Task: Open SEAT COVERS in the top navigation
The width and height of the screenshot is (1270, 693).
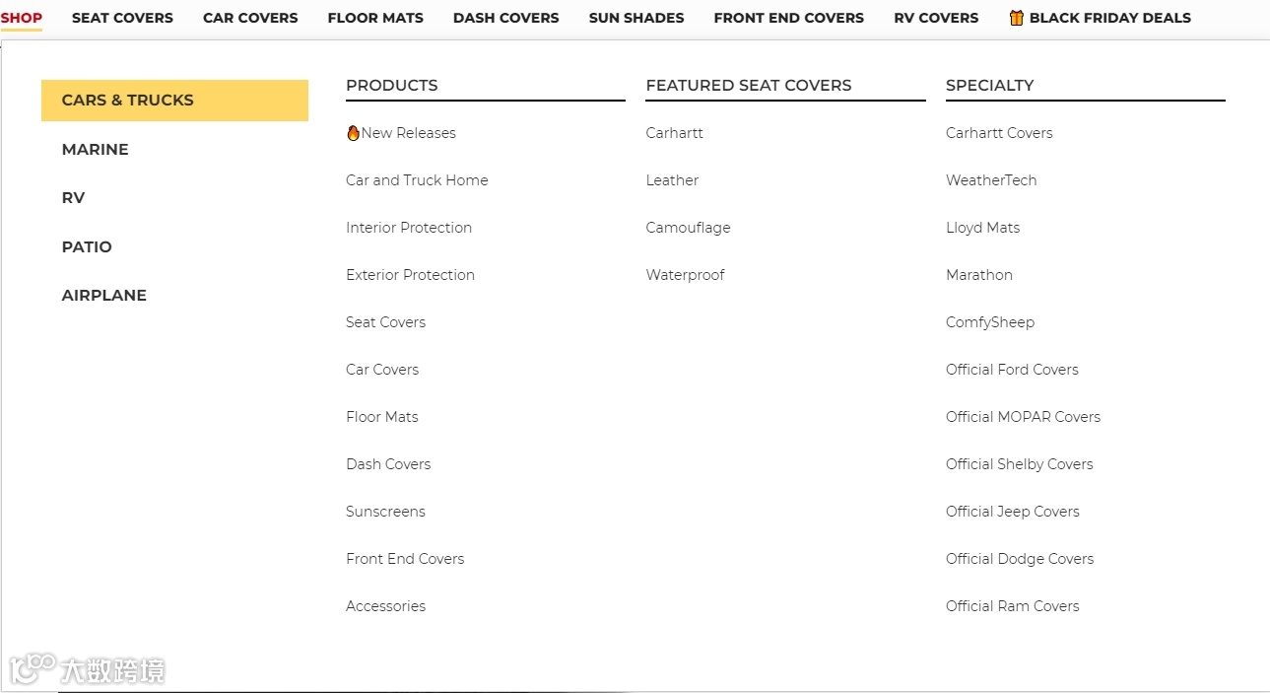Action: (x=122, y=18)
